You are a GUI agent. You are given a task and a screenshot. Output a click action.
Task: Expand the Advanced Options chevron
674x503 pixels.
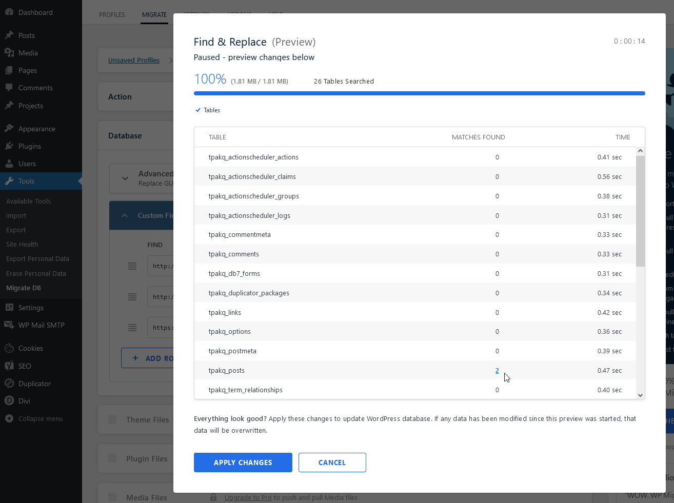125,178
